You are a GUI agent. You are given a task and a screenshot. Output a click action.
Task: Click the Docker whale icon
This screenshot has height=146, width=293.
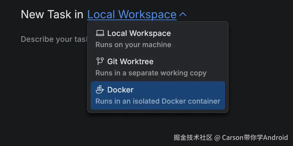[x=100, y=89]
